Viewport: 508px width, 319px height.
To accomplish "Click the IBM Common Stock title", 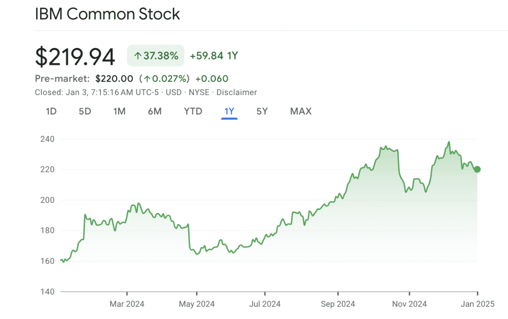I will (107, 14).
